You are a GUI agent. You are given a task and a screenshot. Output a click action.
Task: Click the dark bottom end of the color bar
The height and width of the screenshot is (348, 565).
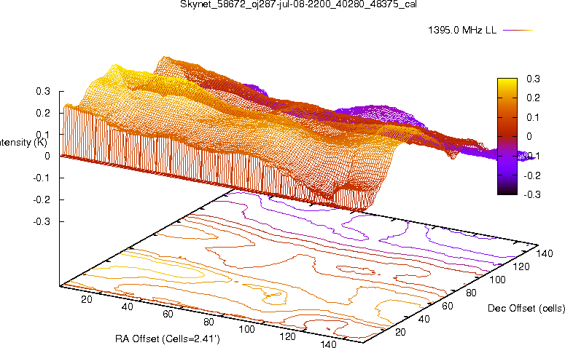tap(507, 191)
